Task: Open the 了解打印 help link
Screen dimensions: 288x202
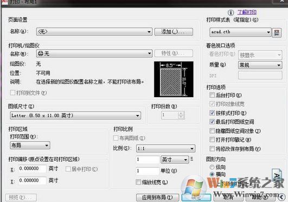Action: coord(247,12)
